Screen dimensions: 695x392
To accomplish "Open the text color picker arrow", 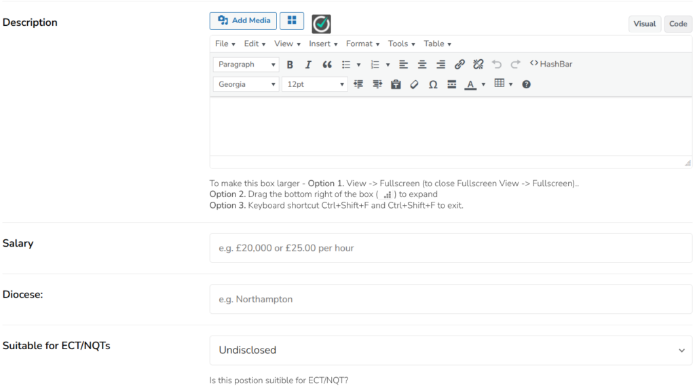I will pyautogui.click(x=483, y=85).
